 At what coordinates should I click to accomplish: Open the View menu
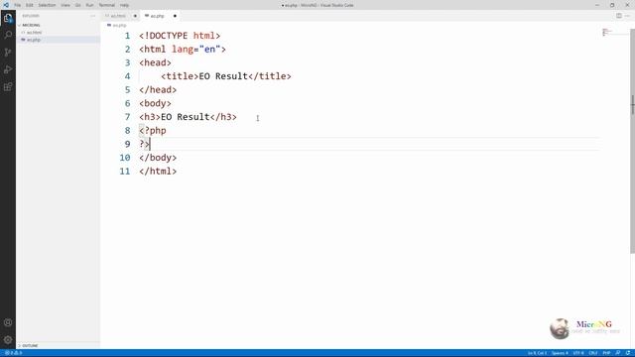(65, 5)
